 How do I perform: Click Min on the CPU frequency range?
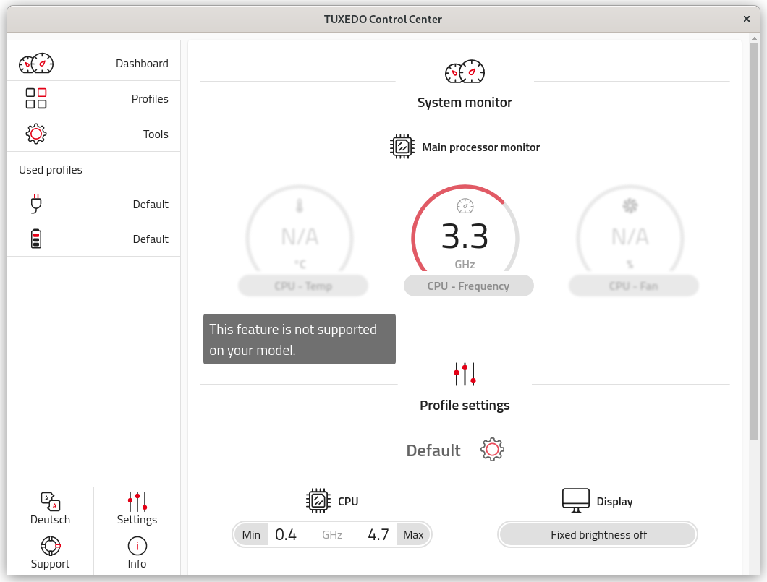pyautogui.click(x=250, y=534)
